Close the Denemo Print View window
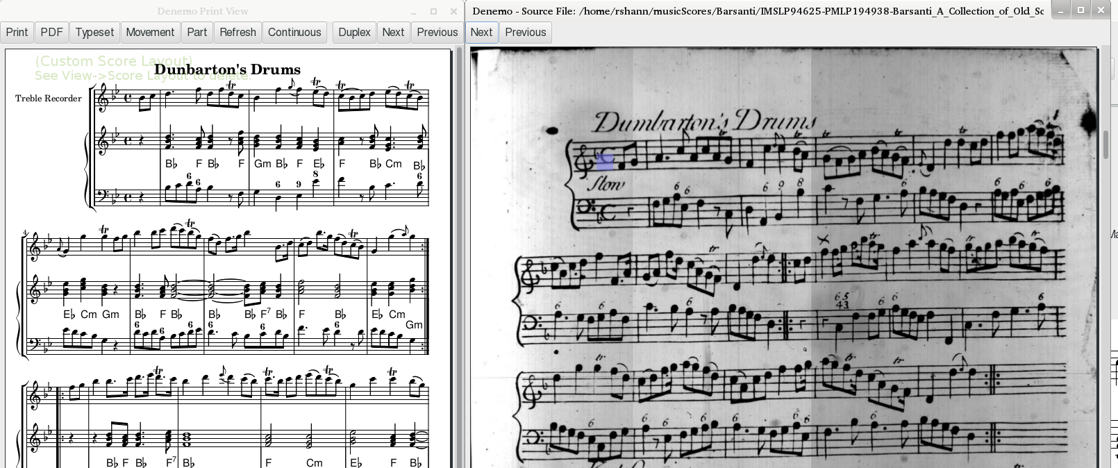Image resolution: width=1118 pixels, height=468 pixels. tap(453, 12)
